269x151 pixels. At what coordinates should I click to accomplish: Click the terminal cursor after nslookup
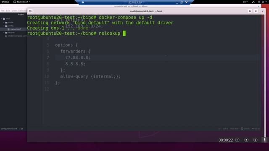click(124, 33)
